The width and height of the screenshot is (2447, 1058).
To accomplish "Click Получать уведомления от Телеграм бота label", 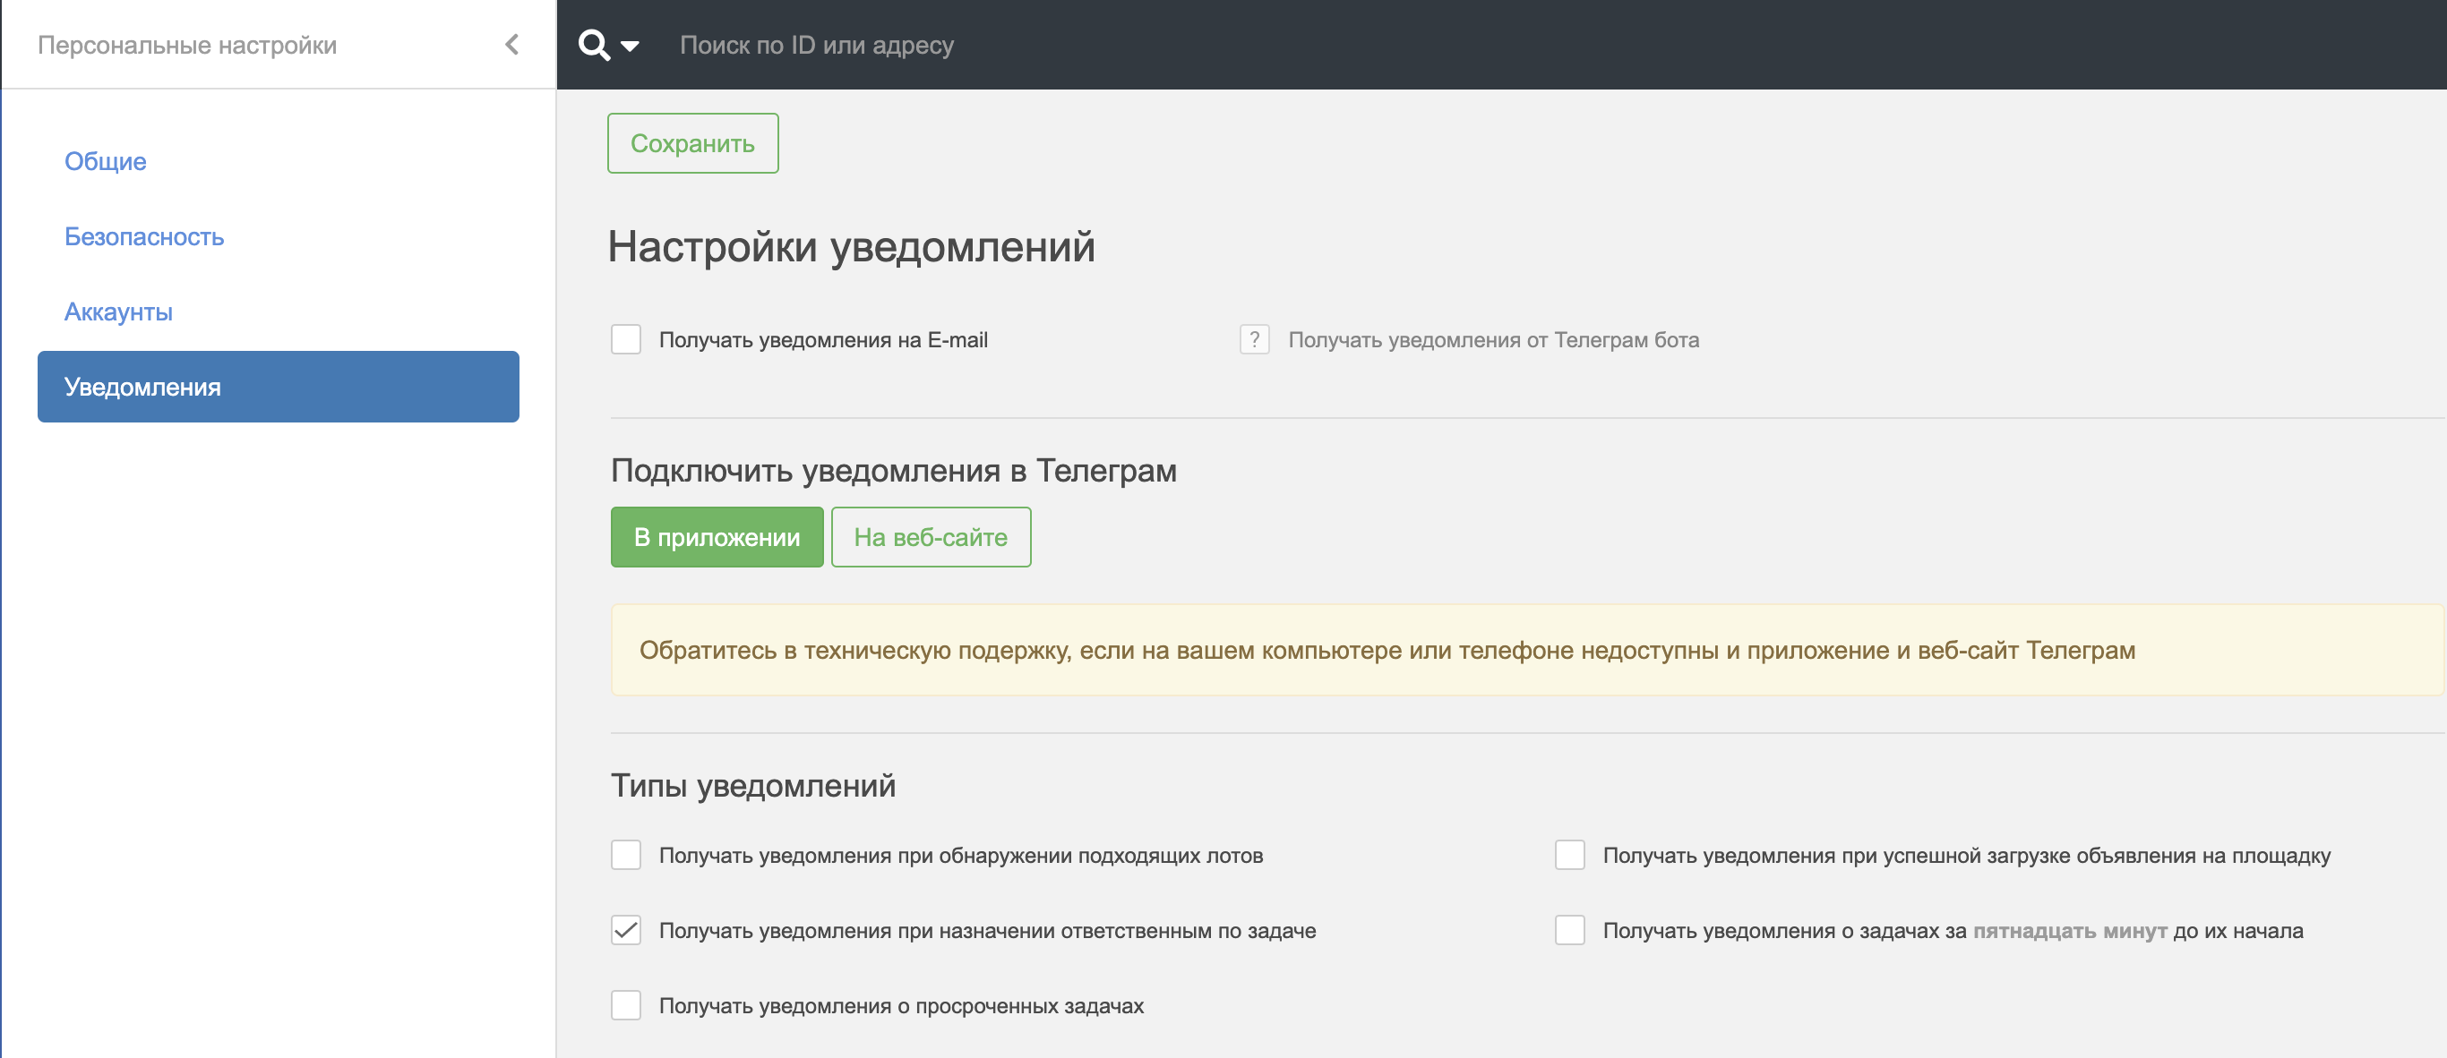I will point(1493,340).
